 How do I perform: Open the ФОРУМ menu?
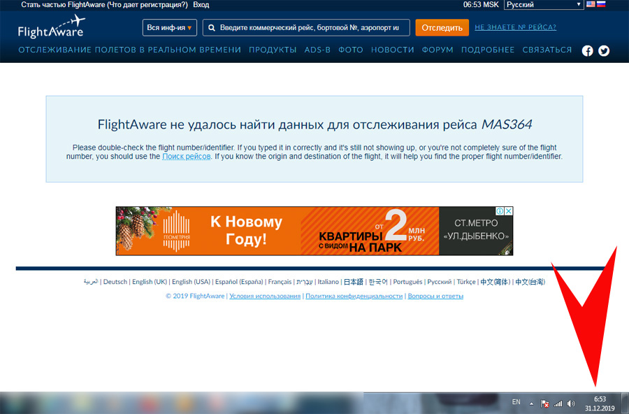click(x=438, y=50)
